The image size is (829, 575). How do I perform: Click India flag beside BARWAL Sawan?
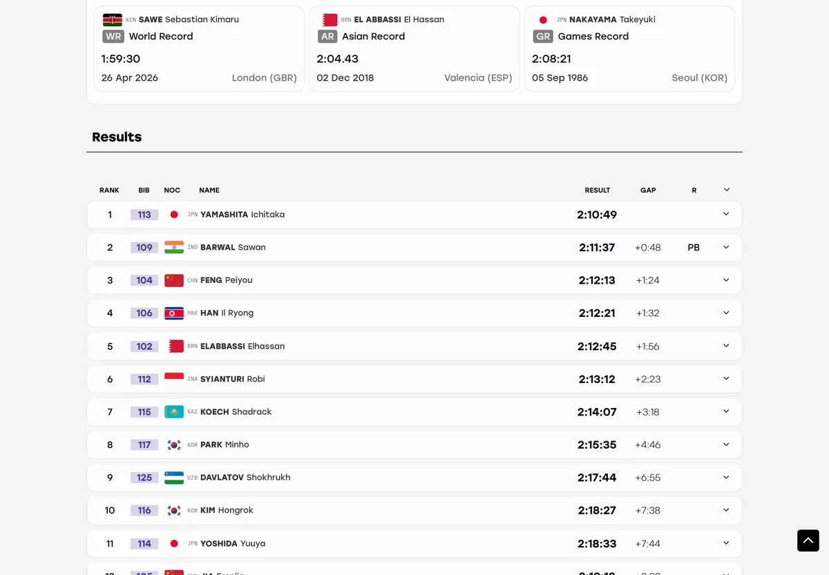[174, 247]
